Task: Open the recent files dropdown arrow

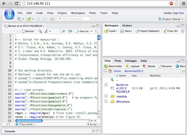Action: [33, 19]
